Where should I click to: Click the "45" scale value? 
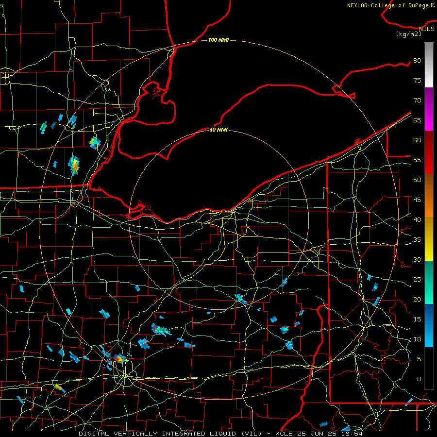click(417, 200)
